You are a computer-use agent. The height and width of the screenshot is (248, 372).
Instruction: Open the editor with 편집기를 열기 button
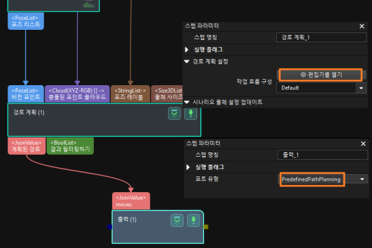point(320,75)
